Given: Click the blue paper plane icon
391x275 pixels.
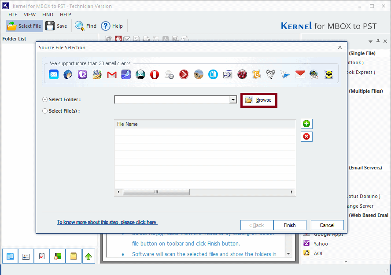Looking at the screenshot, I should (x=285, y=74).
